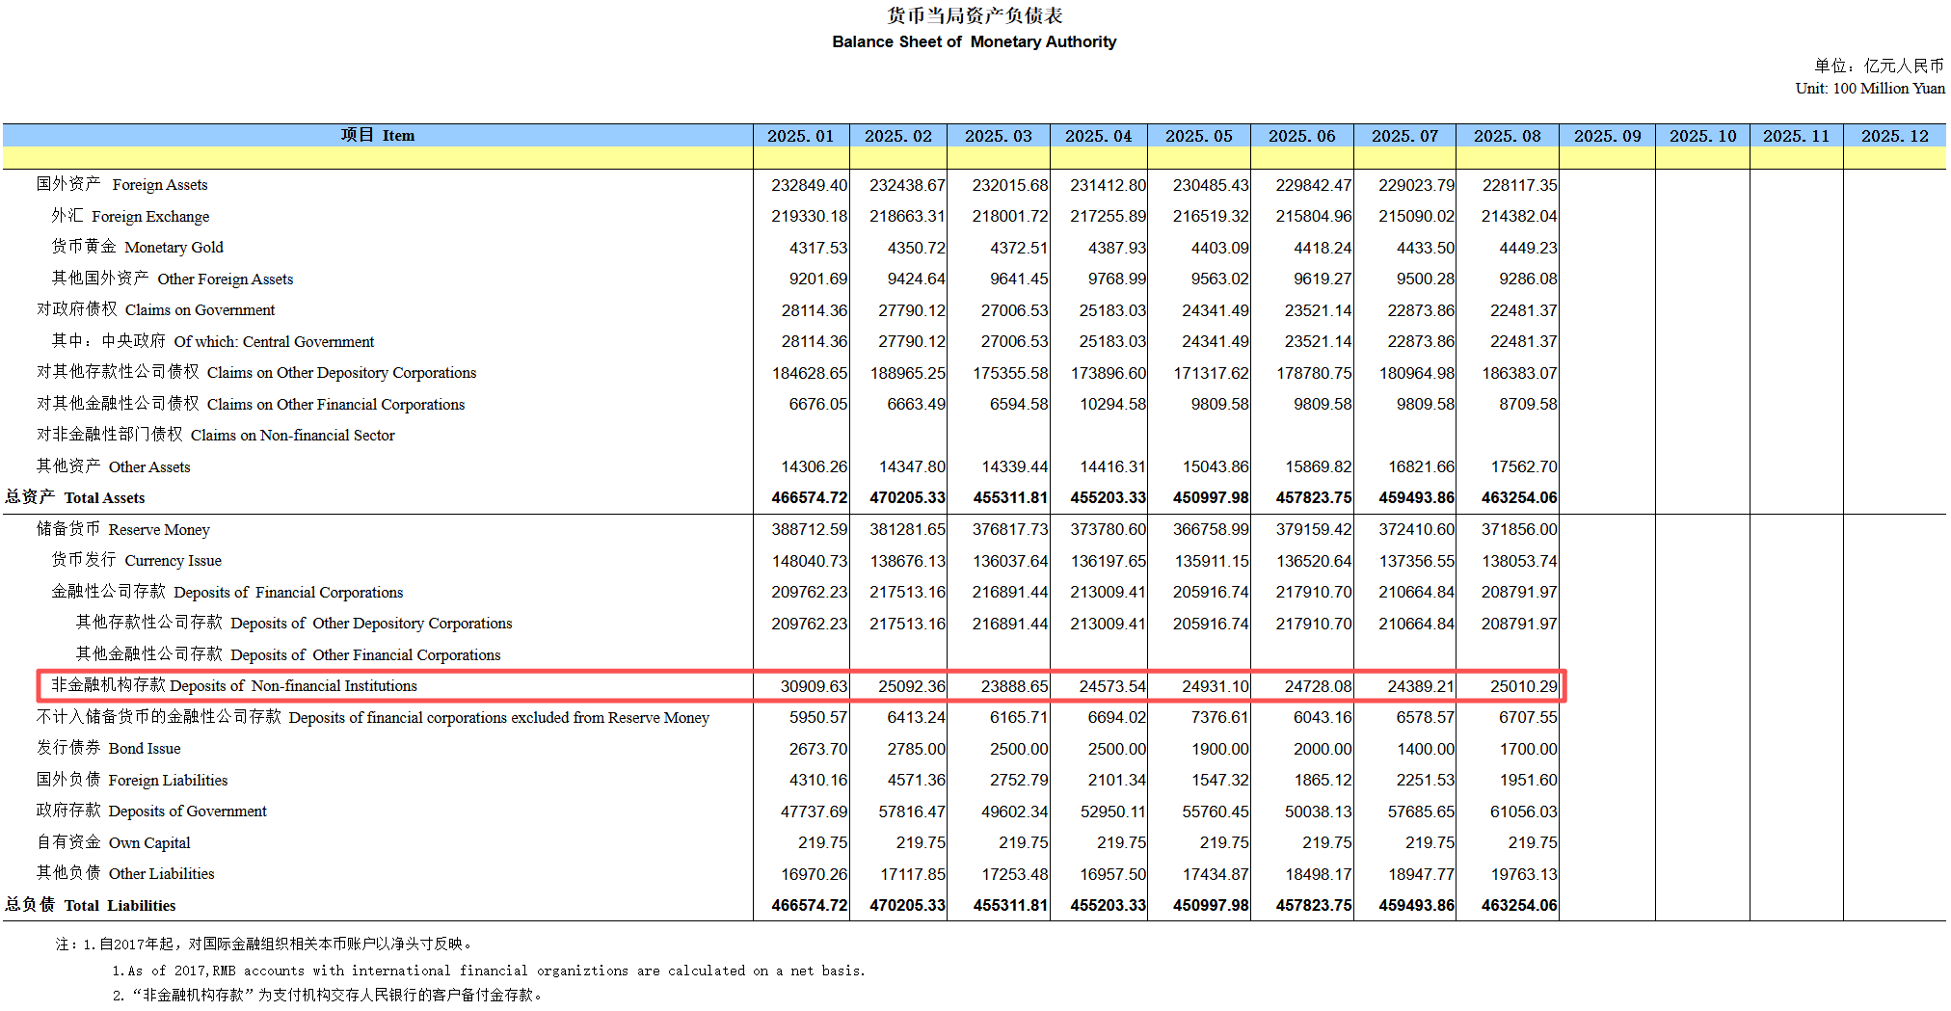Select Total Assets value for 2025. 01

pyautogui.click(x=809, y=497)
